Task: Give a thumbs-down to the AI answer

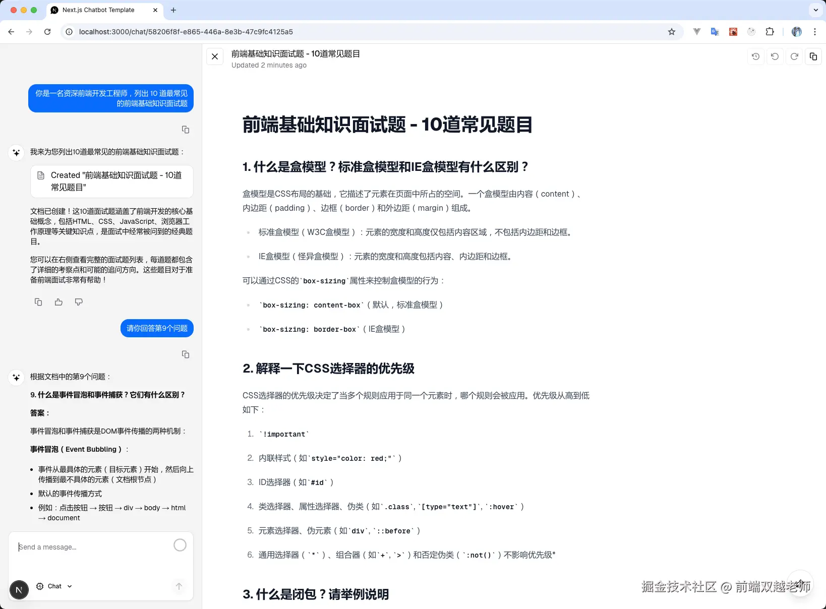Action: [x=79, y=301]
